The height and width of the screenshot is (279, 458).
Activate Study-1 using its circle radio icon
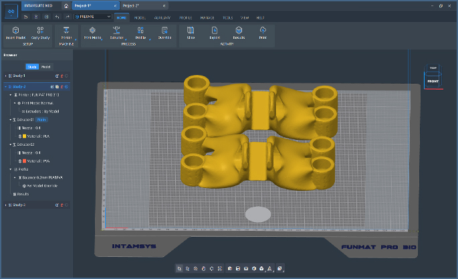click(x=67, y=76)
